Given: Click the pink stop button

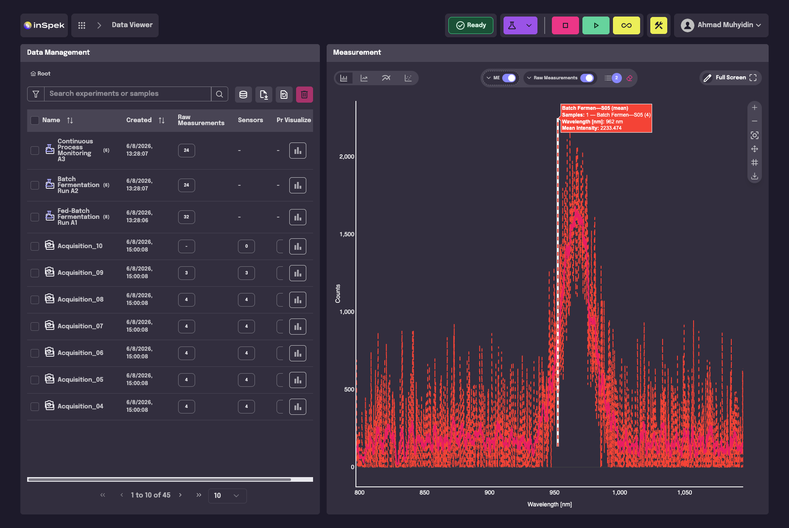Looking at the screenshot, I should tap(565, 25).
